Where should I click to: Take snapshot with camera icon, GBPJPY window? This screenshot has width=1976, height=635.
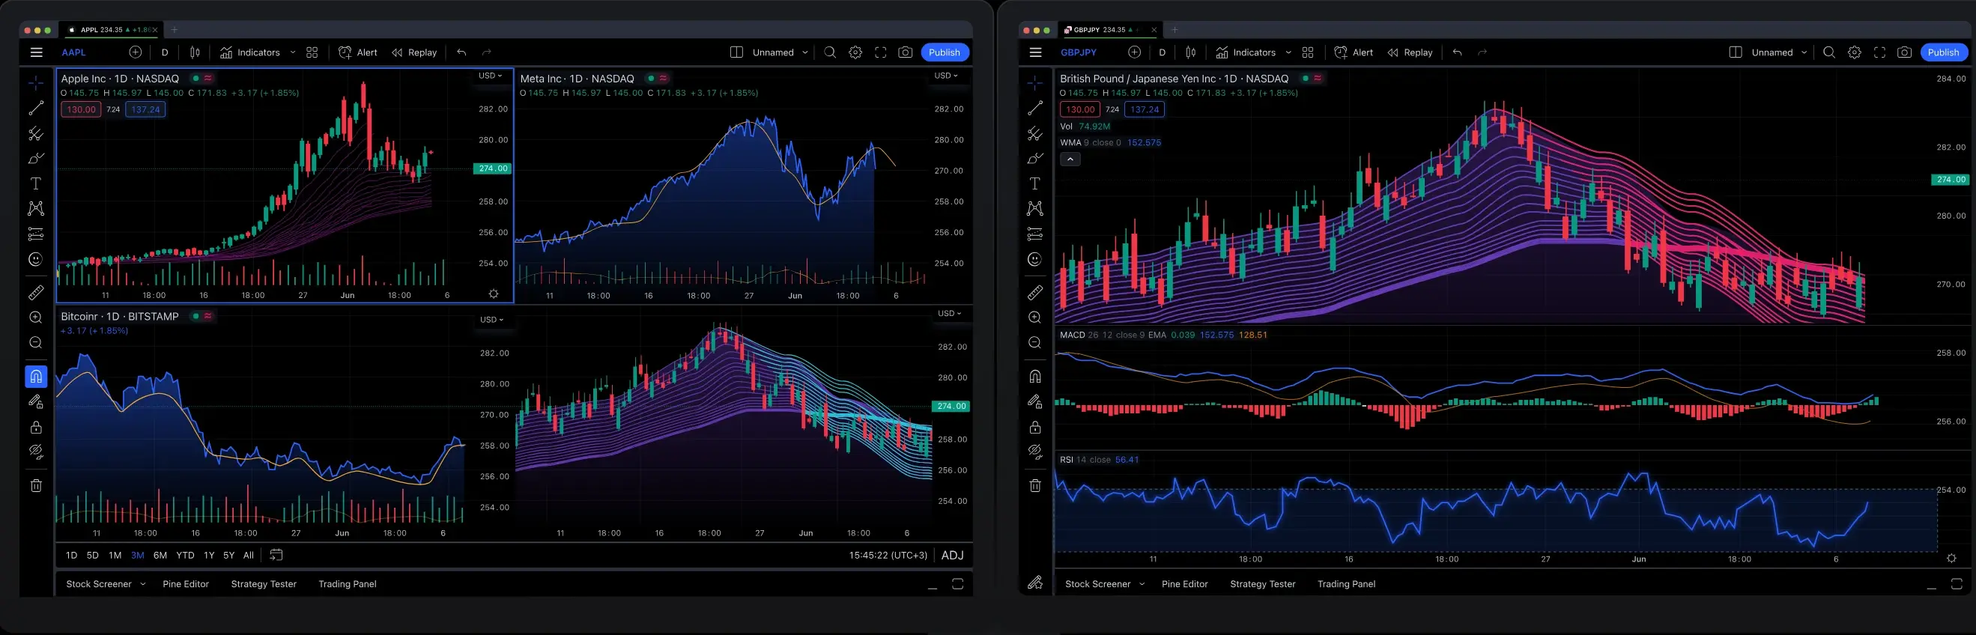coord(1904,52)
